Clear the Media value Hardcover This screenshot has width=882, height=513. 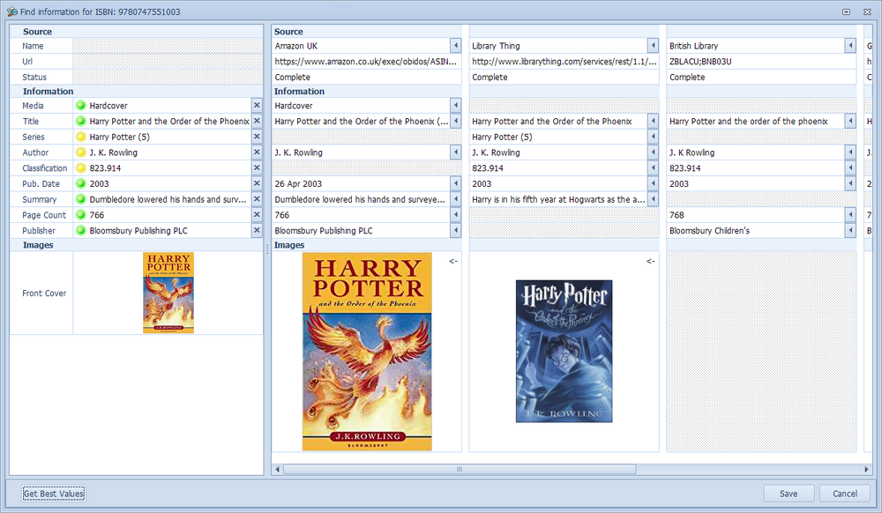[x=257, y=105]
